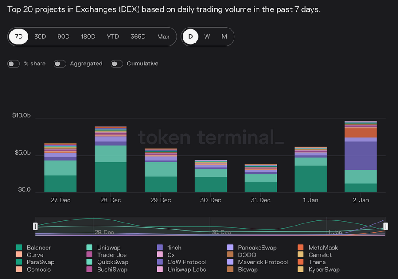Switch granularity to weekly W
Viewport: 398px width, 279px height.
click(207, 37)
